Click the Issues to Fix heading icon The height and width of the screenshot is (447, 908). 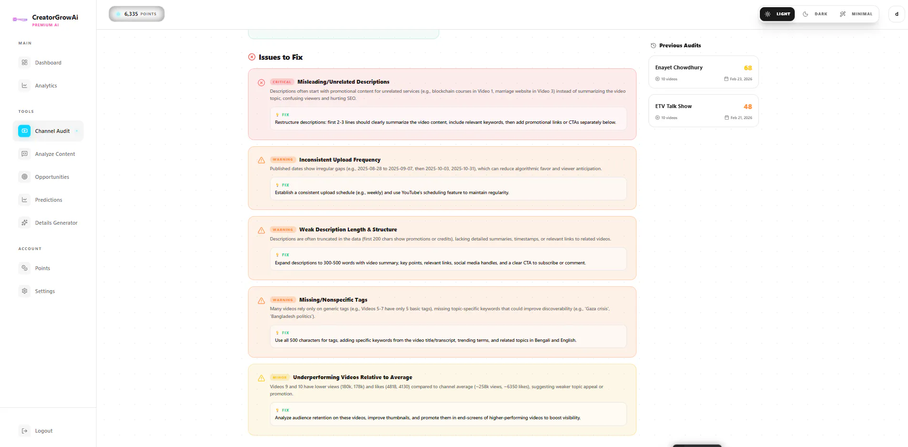[252, 57]
